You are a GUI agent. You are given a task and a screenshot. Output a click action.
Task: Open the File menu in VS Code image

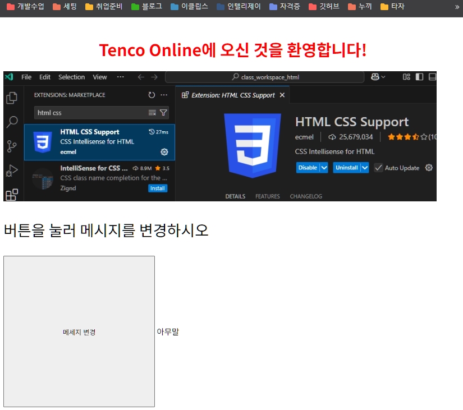[x=26, y=77]
